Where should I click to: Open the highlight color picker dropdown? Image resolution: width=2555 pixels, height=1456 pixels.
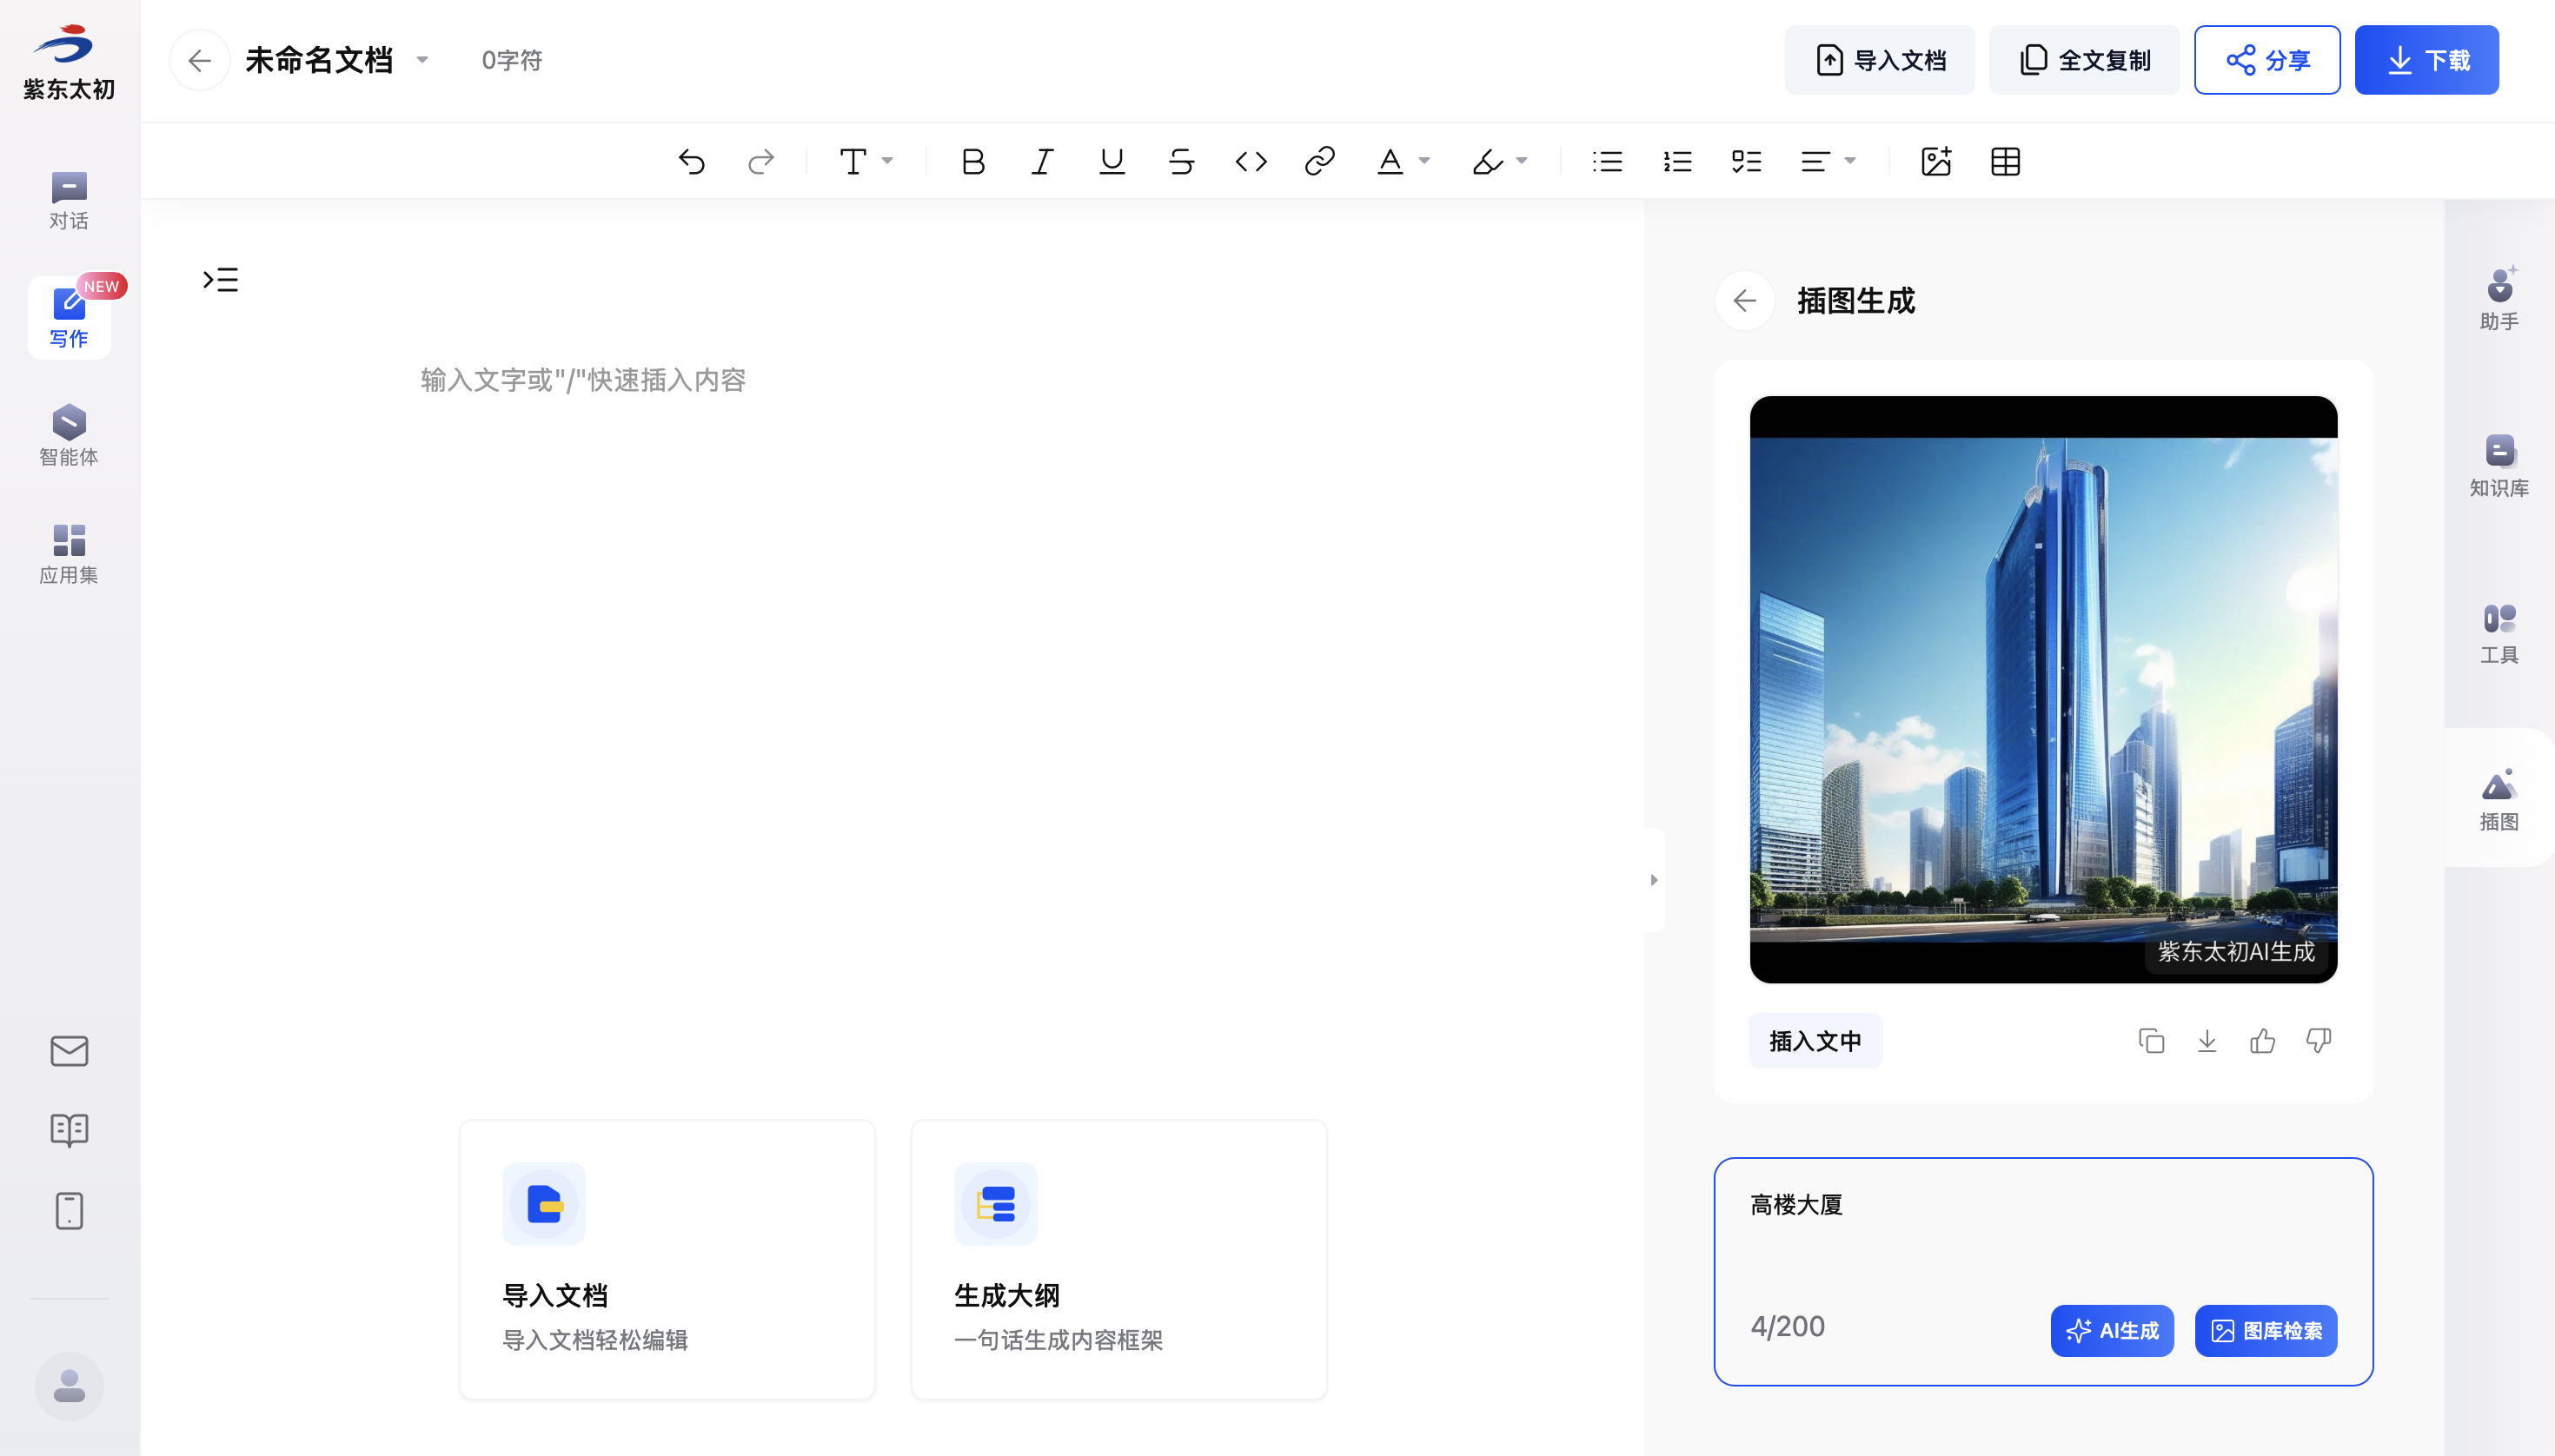pyautogui.click(x=1522, y=161)
